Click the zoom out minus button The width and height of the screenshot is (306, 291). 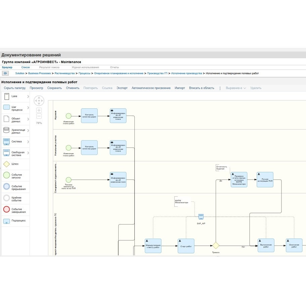point(39,116)
